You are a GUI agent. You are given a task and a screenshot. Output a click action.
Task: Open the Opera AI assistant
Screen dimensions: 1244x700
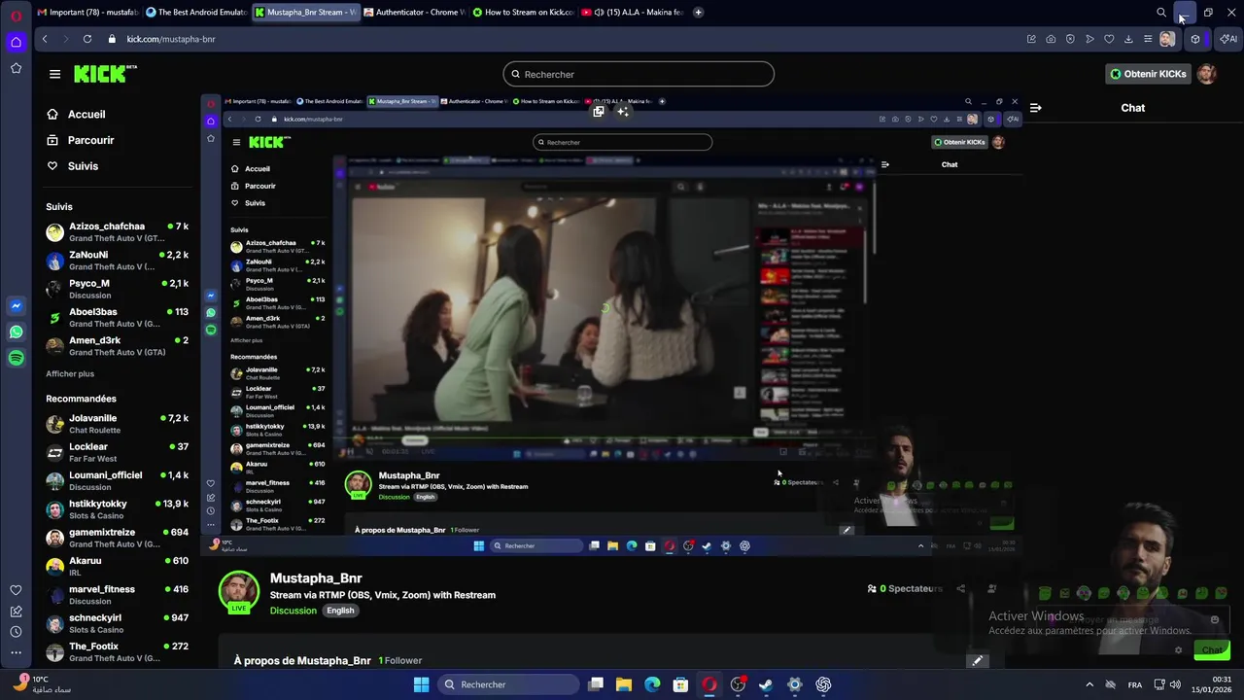click(x=1228, y=39)
